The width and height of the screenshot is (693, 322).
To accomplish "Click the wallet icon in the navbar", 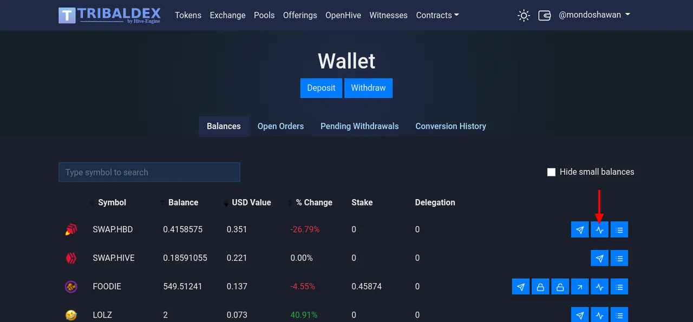I will point(544,15).
